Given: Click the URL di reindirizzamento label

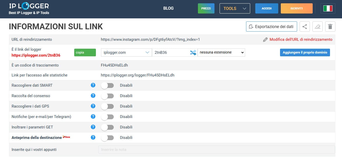Looking at the screenshot, I should point(32,40).
